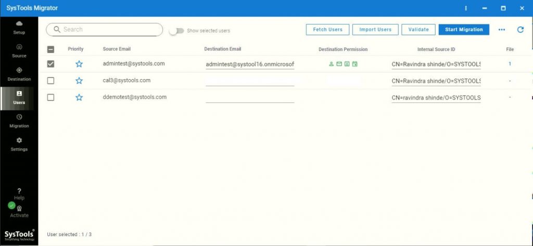The image size is (533, 246).
Task: Click the file count link 1 for admintest
Action: coord(510,63)
